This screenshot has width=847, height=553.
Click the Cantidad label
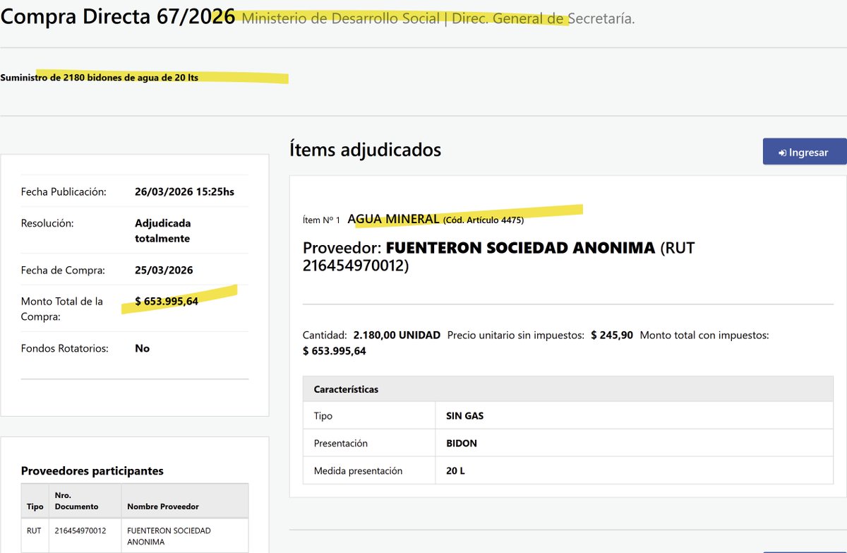pos(325,335)
